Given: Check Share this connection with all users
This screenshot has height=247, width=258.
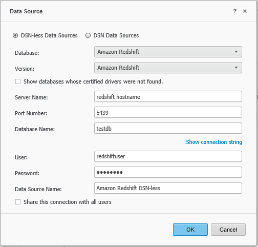Looking at the screenshot, I should pos(18,202).
